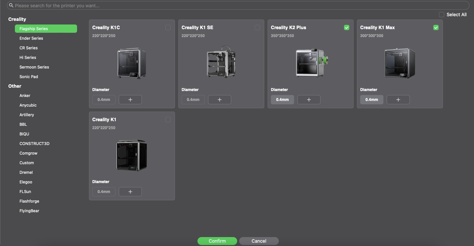The image size is (474, 246).
Task: Select the BBL brand
Action: 23,124
